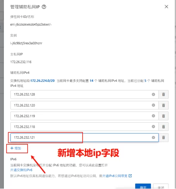Image resolution: width=176 pixels, height=189 pixels.
Task: Clear the 172.26.232.118 field
Action: (154, 127)
